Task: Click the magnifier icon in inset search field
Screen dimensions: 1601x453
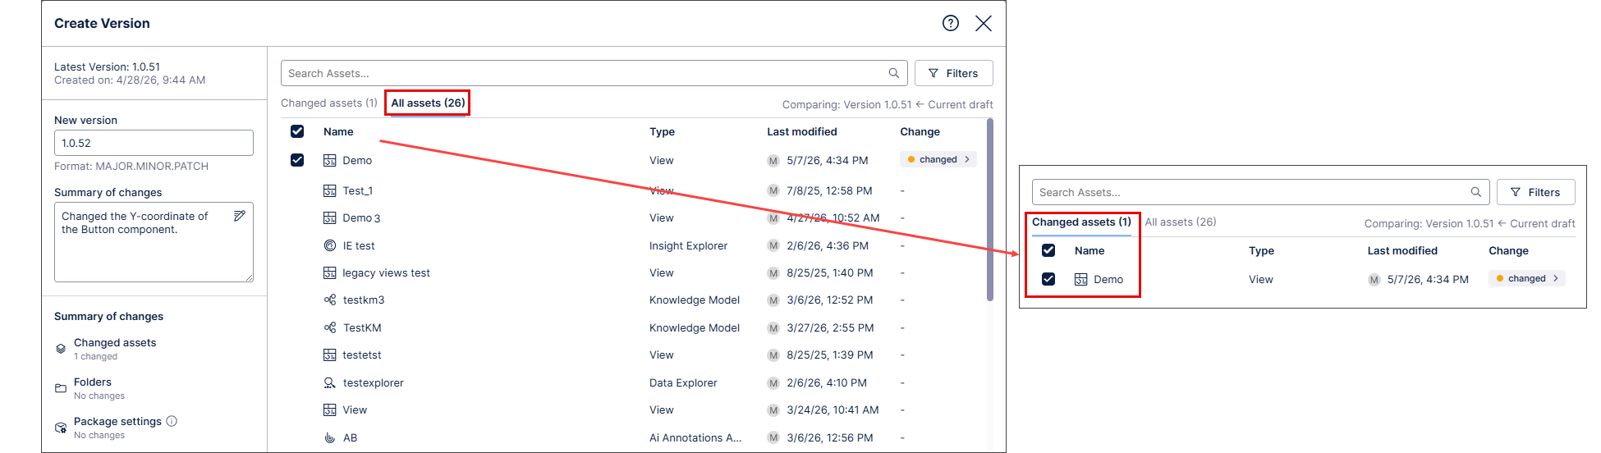Action: click(1476, 192)
